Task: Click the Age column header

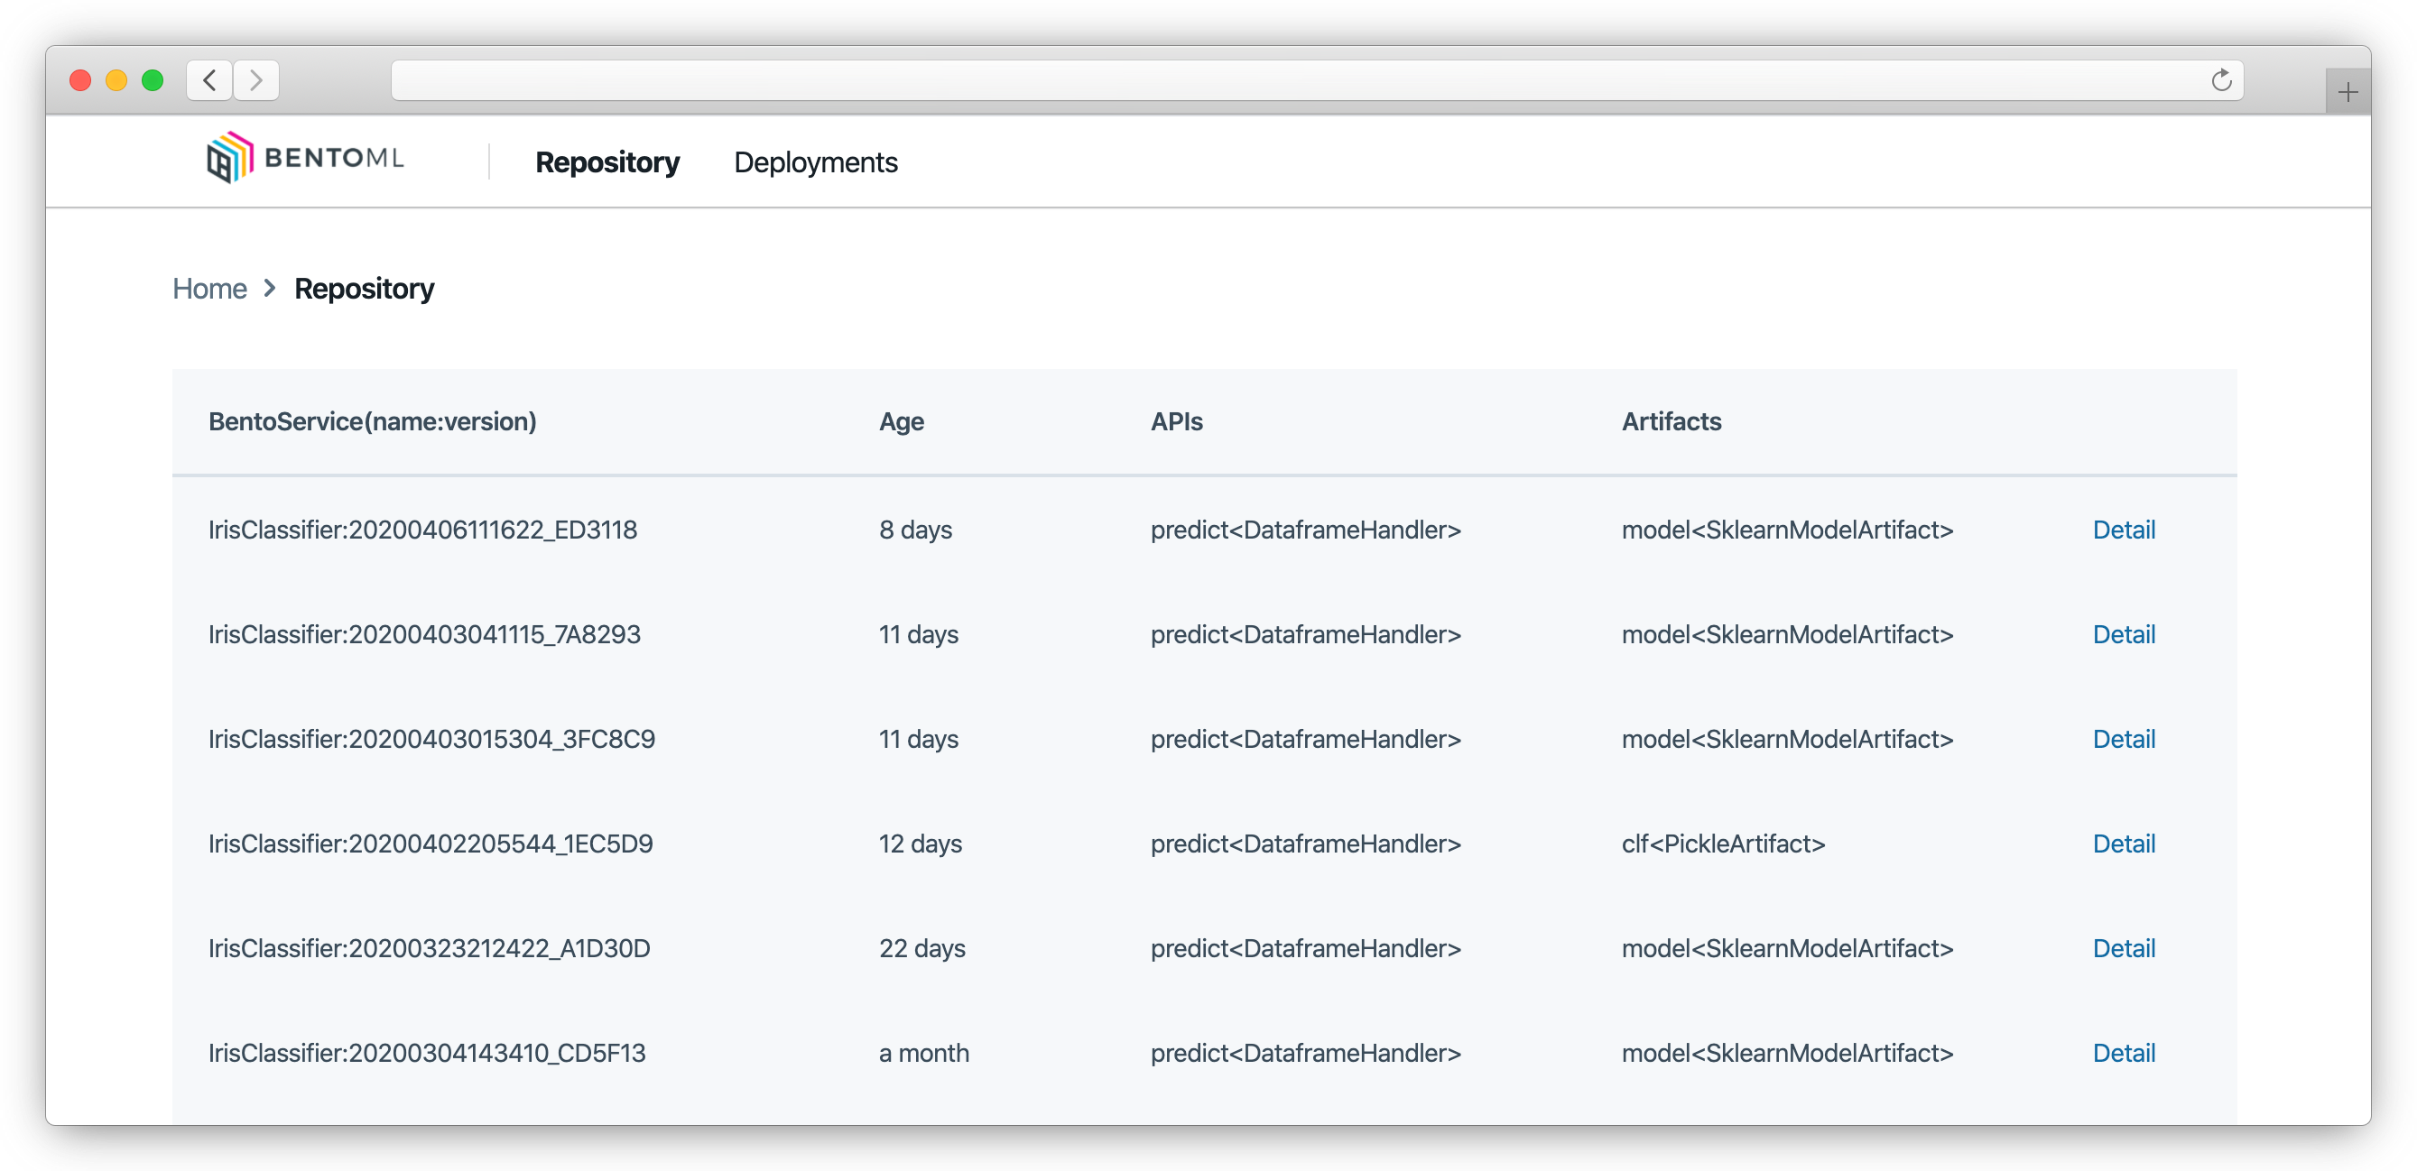Action: 901,422
